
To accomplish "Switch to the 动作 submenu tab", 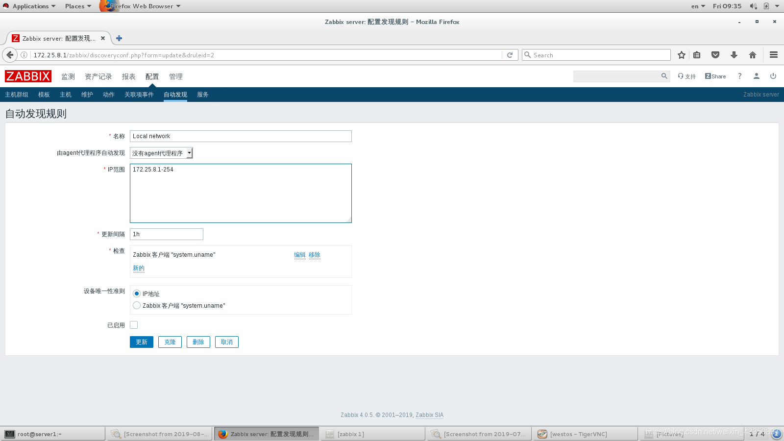I will pyautogui.click(x=109, y=95).
